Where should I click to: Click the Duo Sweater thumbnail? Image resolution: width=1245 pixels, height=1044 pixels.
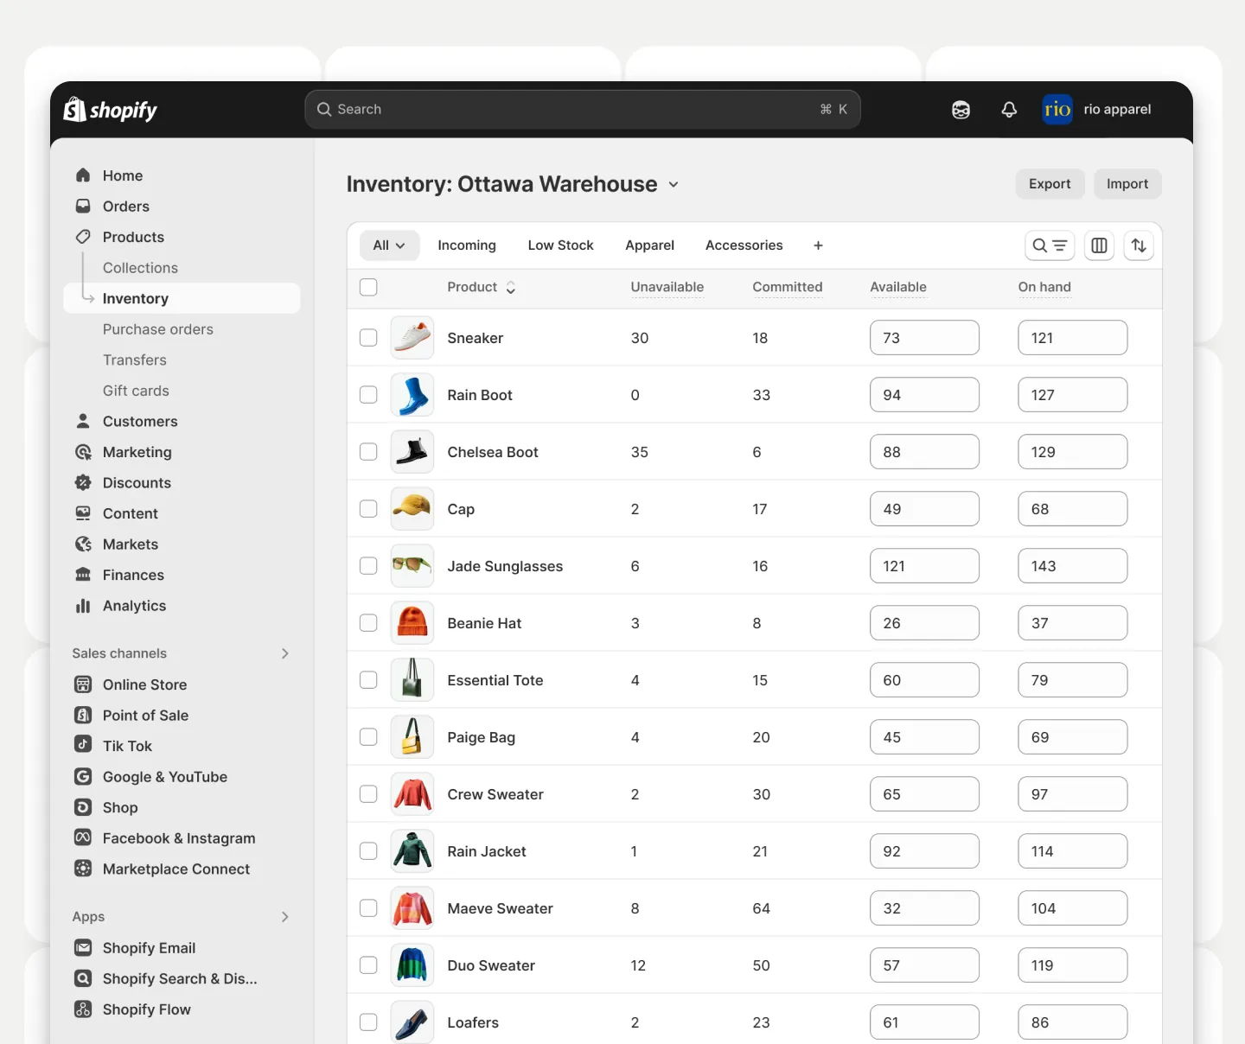pyautogui.click(x=412, y=965)
